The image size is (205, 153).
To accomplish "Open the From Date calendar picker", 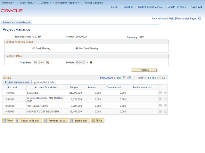I will pos(48,62).
